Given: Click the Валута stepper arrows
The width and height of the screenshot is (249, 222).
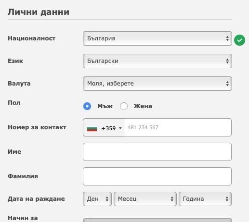Looking at the screenshot, I should pos(227,84).
